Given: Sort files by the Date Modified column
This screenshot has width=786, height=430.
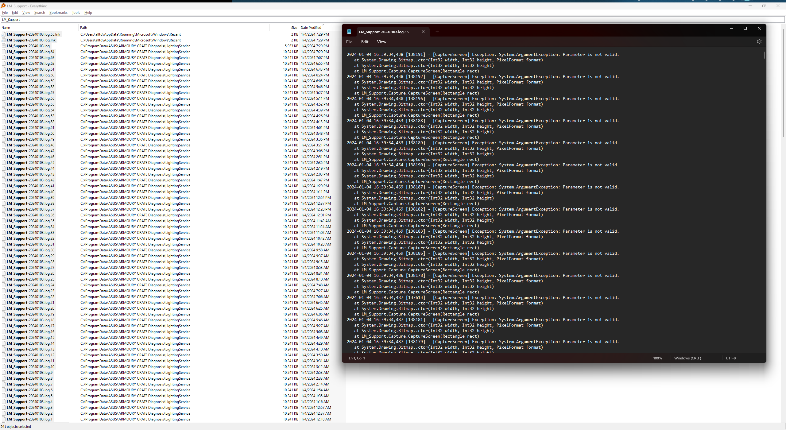Looking at the screenshot, I should (311, 27).
